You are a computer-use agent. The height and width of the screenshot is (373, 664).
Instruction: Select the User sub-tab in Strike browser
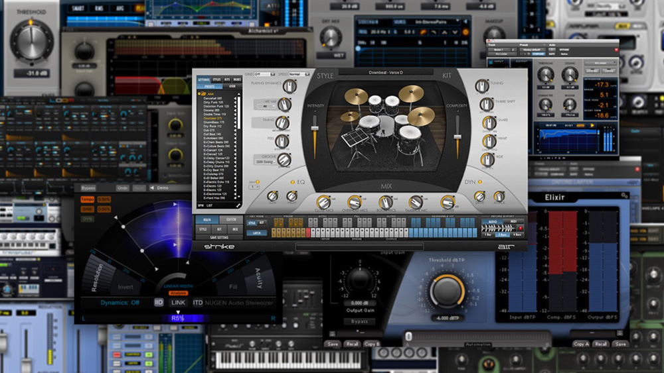click(232, 86)
